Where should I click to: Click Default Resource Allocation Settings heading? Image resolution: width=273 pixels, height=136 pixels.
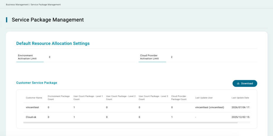click(53, 43)
